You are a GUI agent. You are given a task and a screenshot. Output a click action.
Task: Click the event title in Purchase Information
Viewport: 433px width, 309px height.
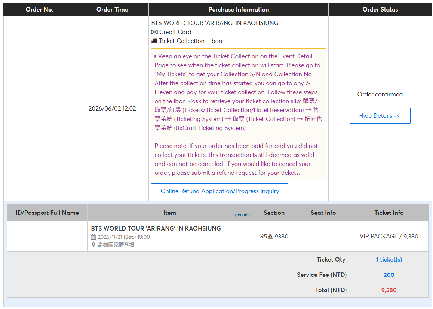215,23
